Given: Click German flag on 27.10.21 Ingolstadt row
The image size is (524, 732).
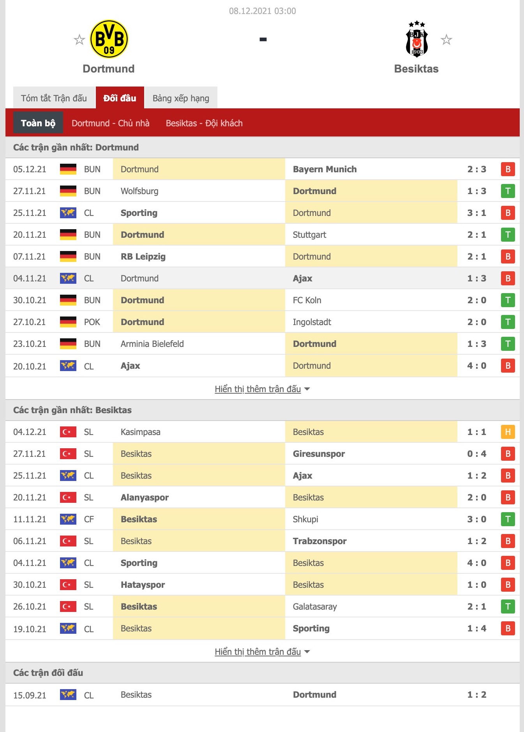Looking at the screenshot, I should coord(68,322).
